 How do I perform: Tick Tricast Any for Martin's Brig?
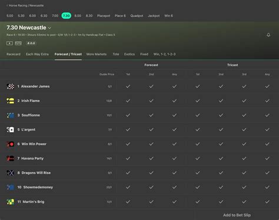coord(267,202)
